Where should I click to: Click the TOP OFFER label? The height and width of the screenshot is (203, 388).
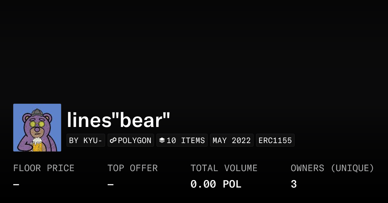(x=133, y=168)
